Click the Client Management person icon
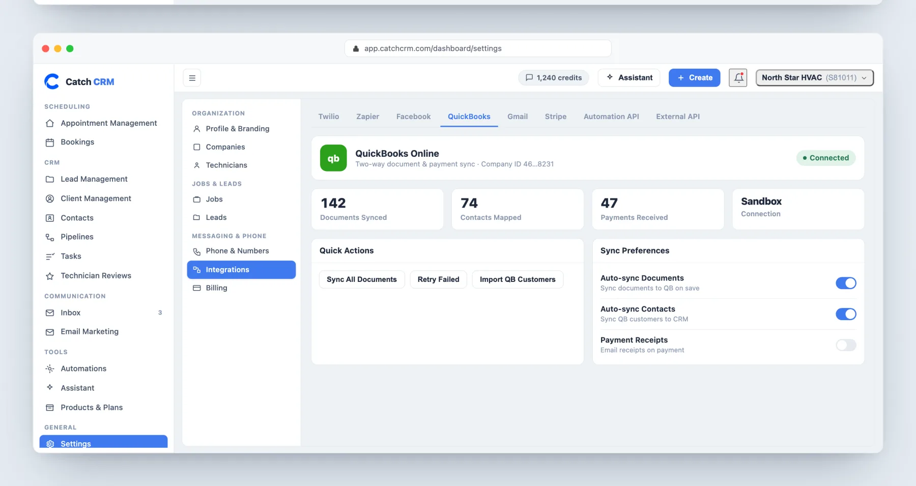This screenshot has height=486, width=916. (50, 198)
